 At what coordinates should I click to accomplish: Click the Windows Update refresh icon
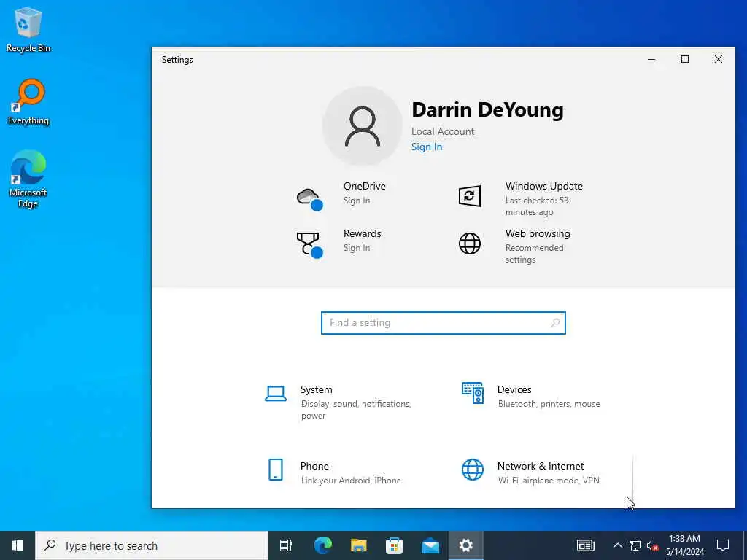469,195
